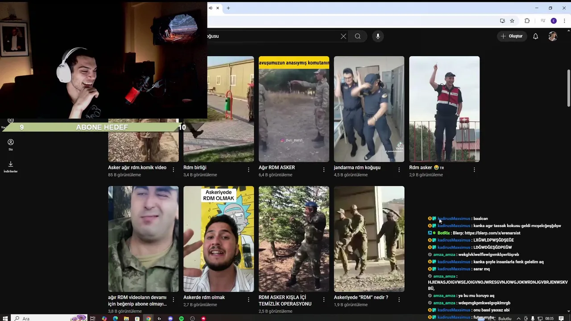571x321 pixels.
Task: Open Chrome three-dot menu
Action: pos(564,21)
